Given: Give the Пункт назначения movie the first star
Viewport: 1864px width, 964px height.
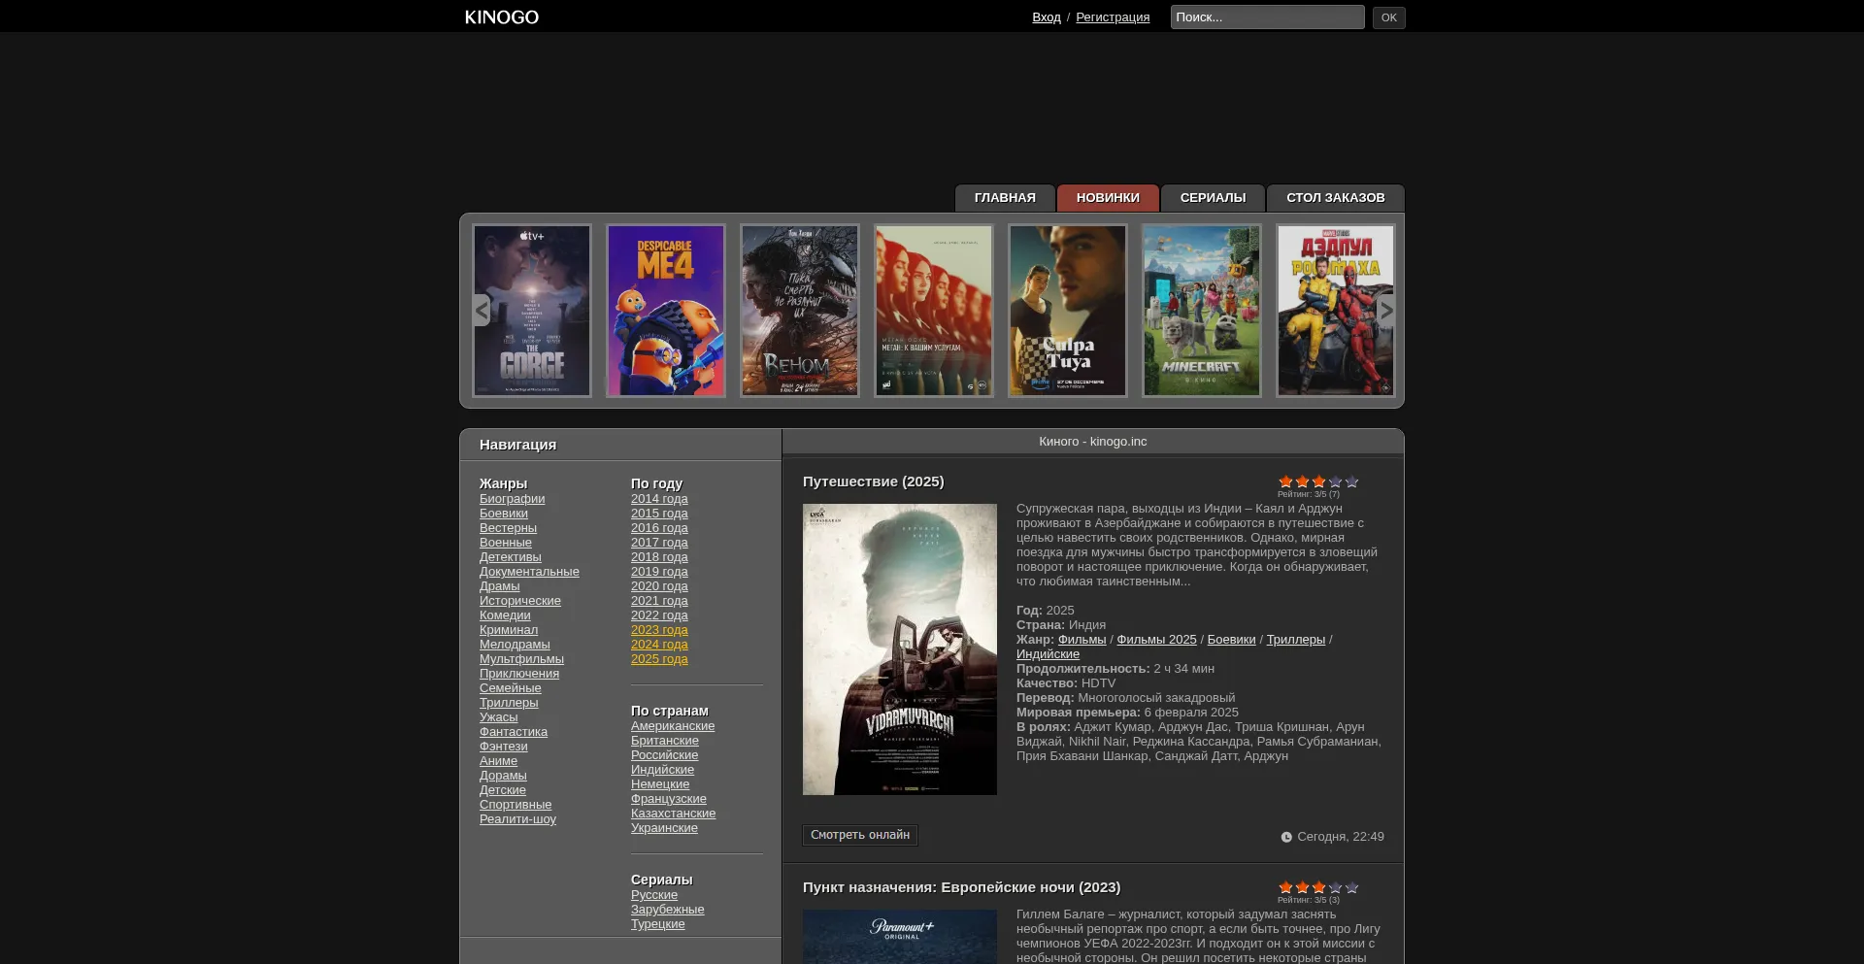Looking at the screenshot, I should [x=1285, y=887].
